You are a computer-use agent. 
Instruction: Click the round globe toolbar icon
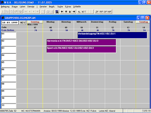click(20, 12)
